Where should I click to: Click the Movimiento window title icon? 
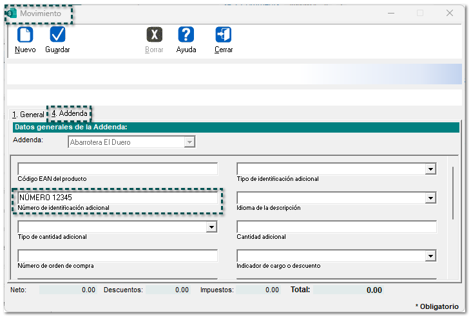point(12,13)
